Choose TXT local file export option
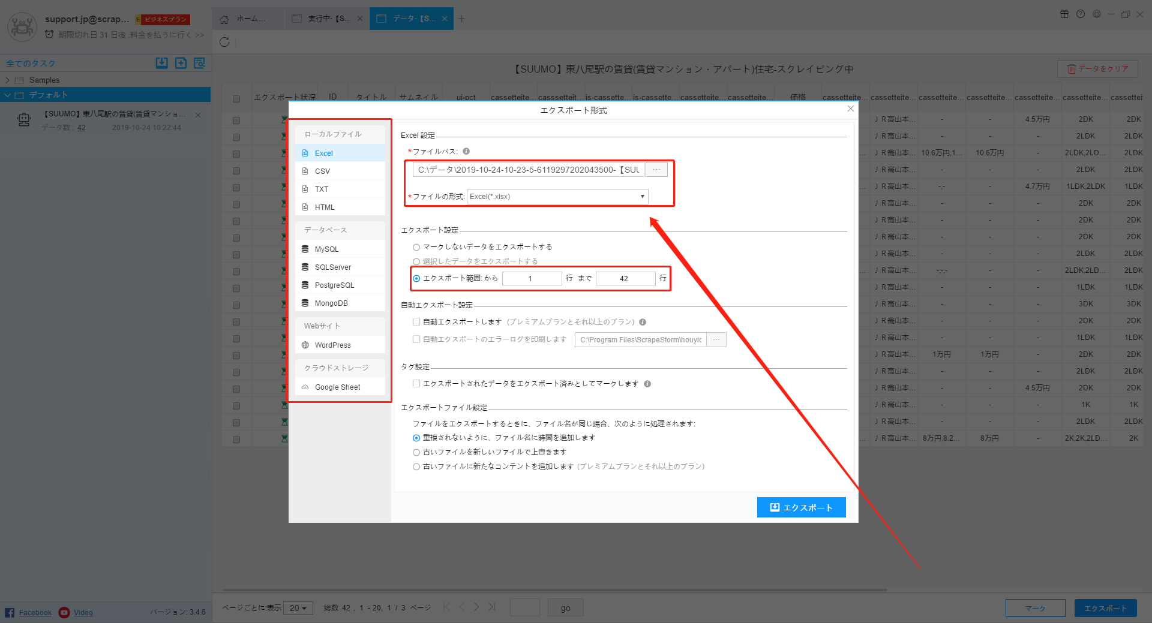Viewport: 1152px width, 623px height. click(x=340, y=189)
